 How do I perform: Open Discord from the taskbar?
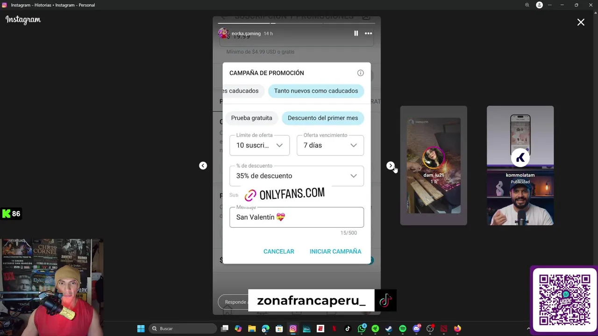pyautogui.click(x=416, y=329)
